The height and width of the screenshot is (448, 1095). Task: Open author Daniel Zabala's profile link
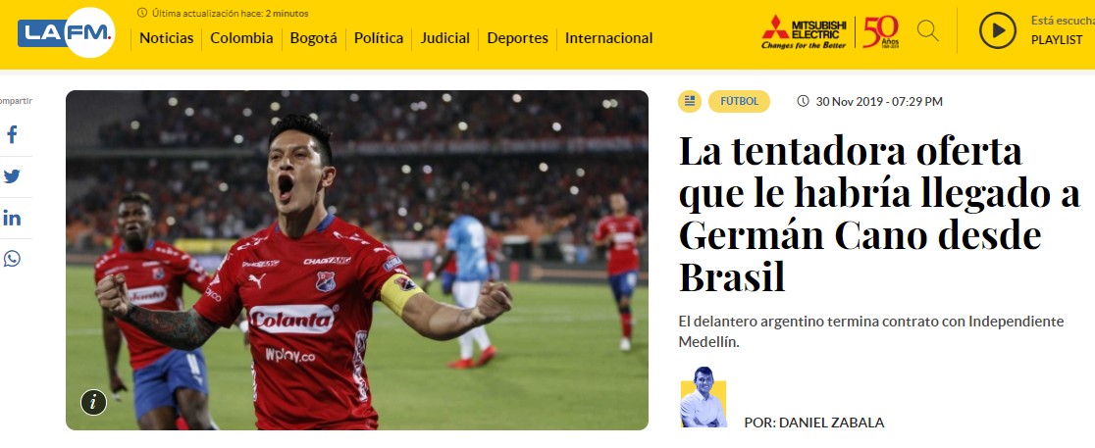point(813,423)
